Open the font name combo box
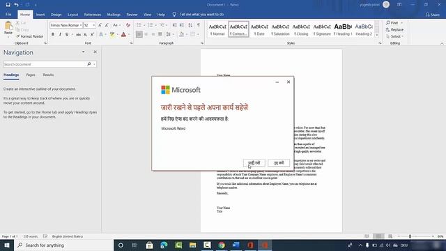Screen dimensions: 446x251 (66, 25)
